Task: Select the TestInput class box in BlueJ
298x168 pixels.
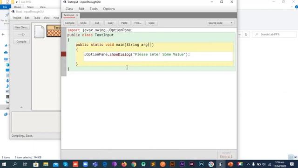Action: [x=54, y=31]
